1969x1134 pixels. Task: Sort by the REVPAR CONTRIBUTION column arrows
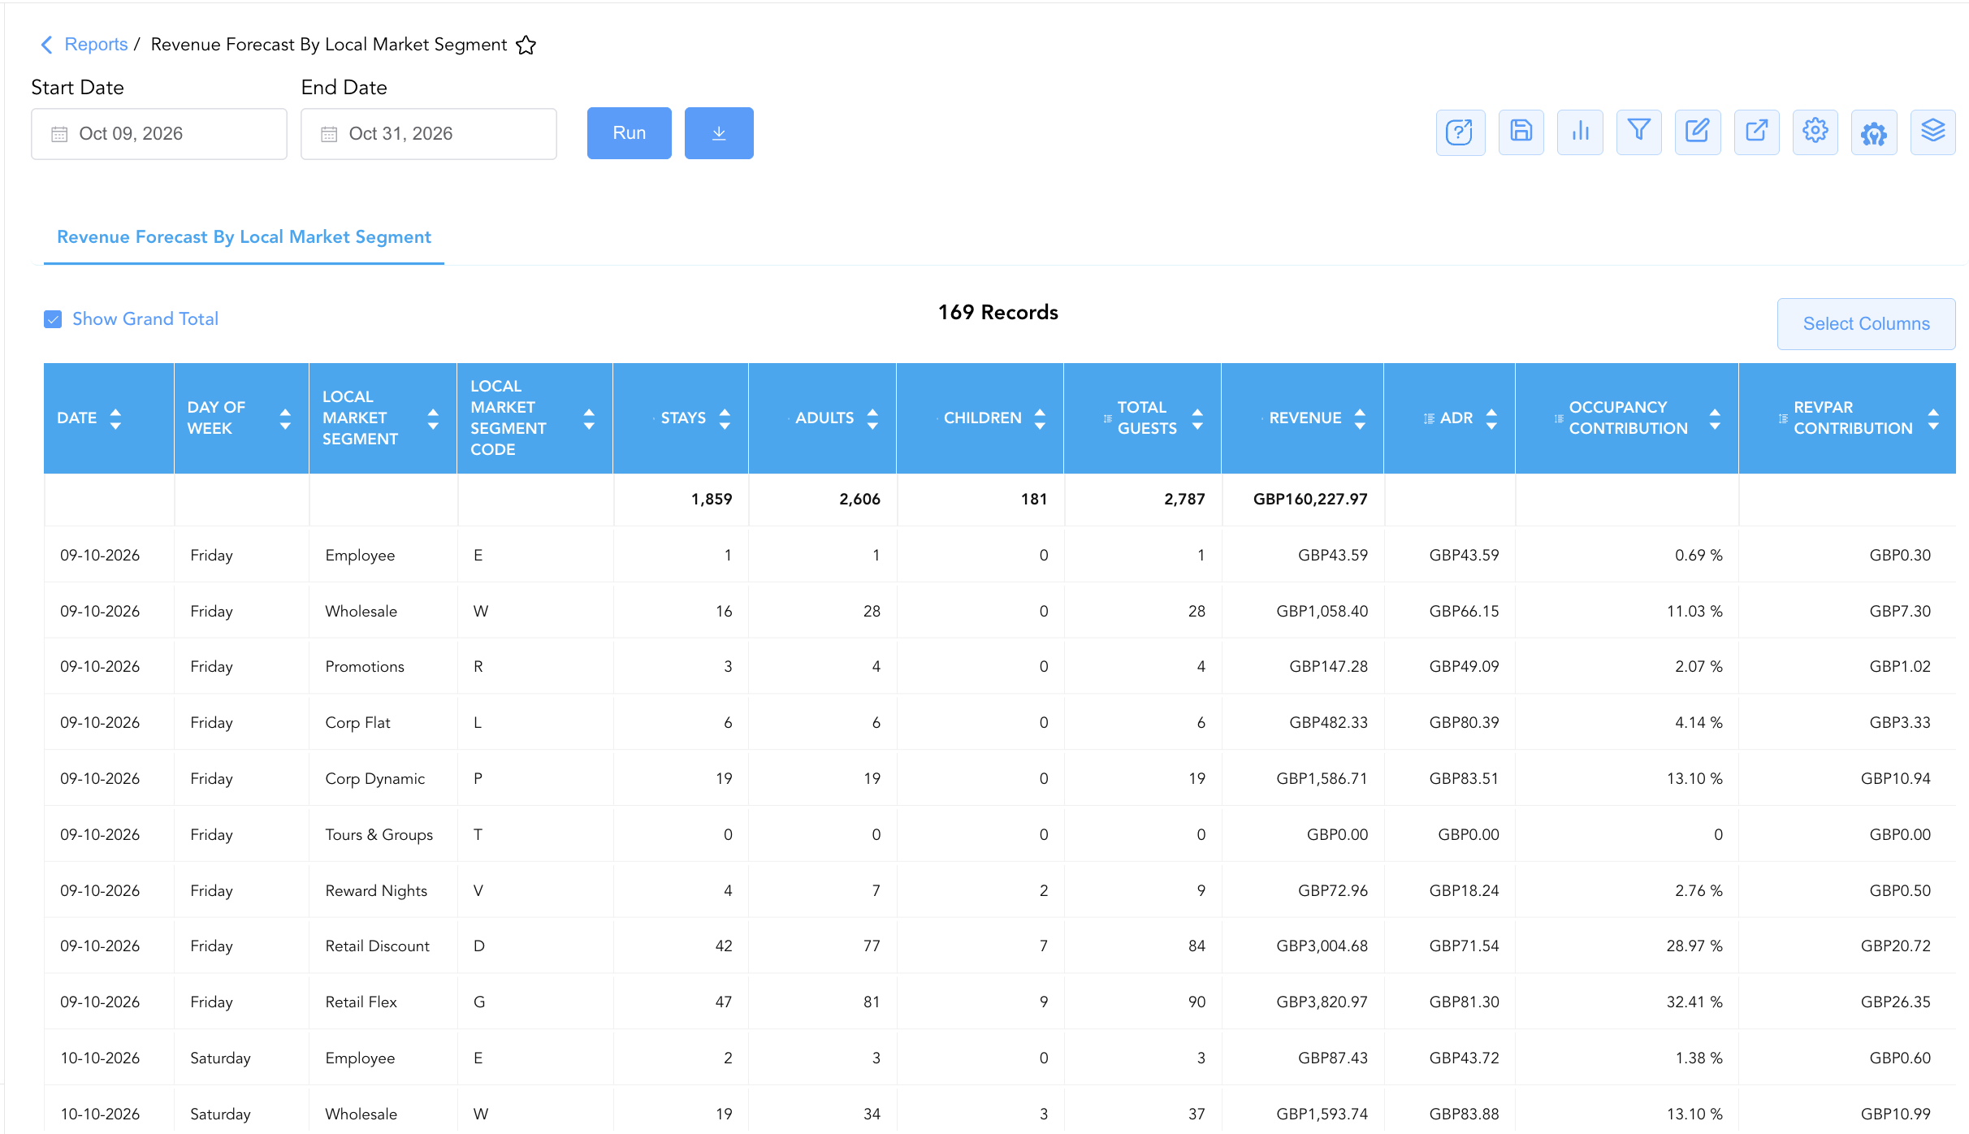[1933, 418]
